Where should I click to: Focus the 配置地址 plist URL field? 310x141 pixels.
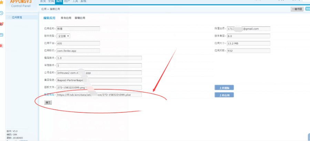(99, 95)
